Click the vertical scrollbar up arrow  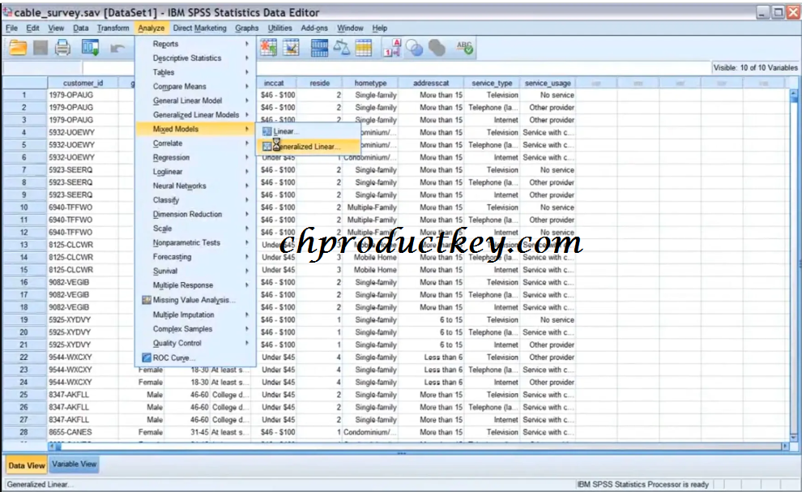click(794, 94)
